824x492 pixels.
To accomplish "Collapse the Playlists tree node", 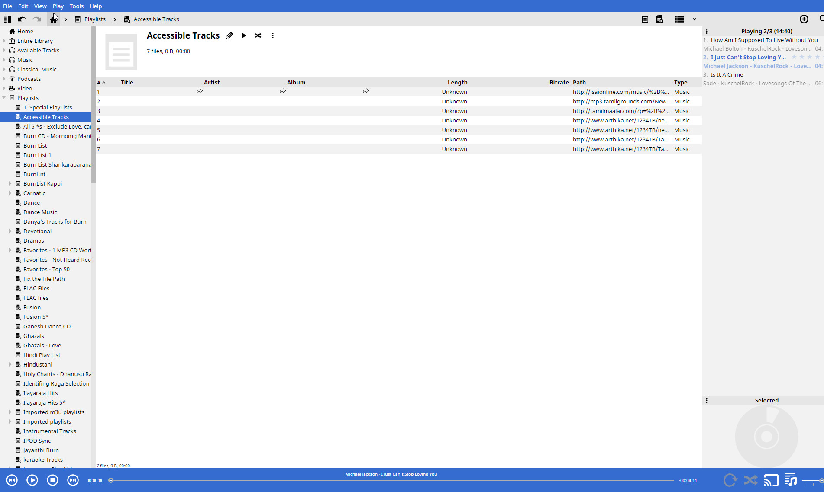I will coord(4,98).
